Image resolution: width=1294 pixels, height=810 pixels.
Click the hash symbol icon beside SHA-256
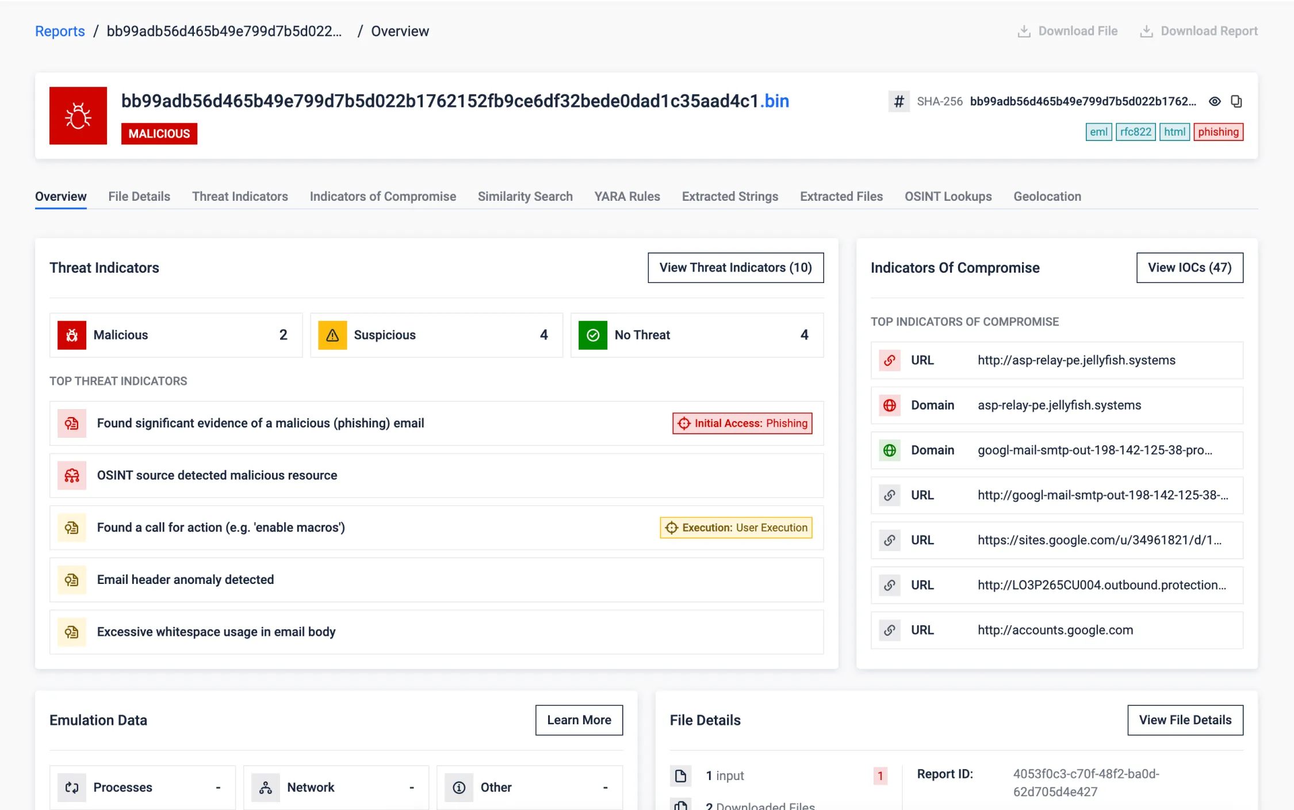(899, 101)
